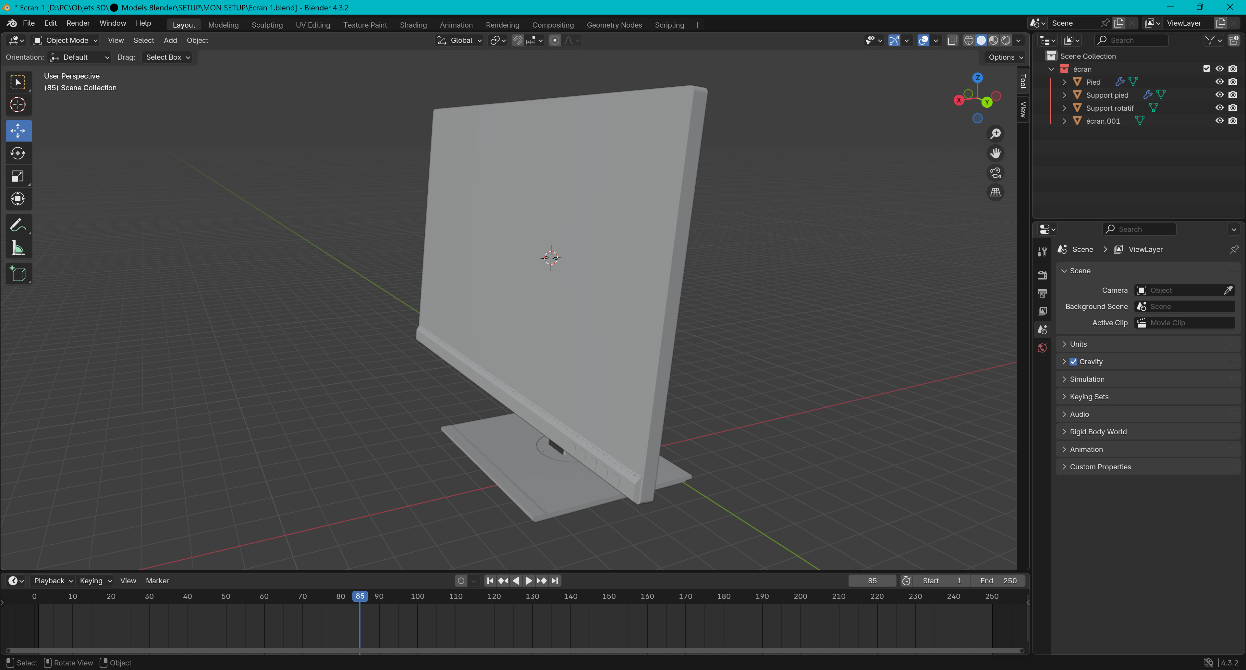Click the Zoom view gizmo icon
This screenshot has height=670, width=1246.
click(996, 133)
